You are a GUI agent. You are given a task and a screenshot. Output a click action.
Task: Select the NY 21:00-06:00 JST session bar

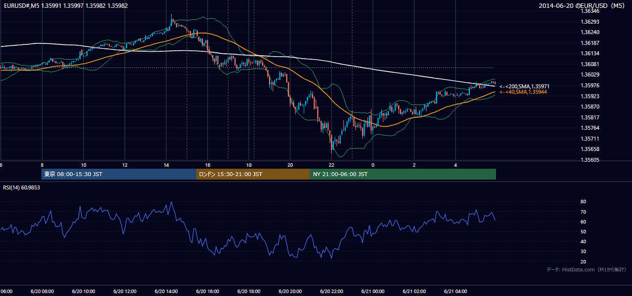pyautogui.click(x=403, y=174)
